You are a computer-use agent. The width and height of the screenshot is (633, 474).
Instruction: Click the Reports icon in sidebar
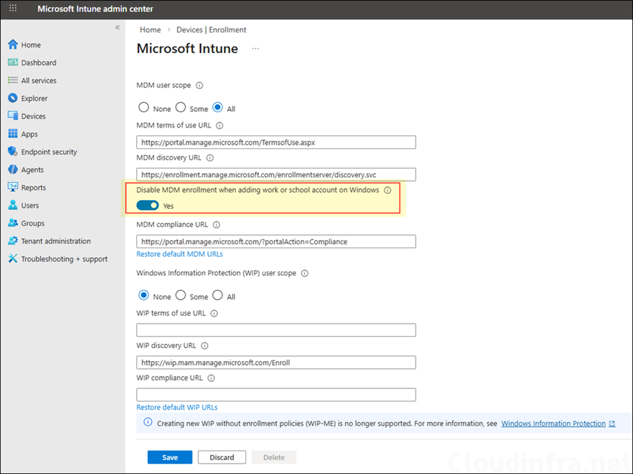tap(13, 187)
